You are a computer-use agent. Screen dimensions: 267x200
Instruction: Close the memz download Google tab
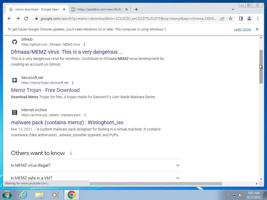click(64, 9)
